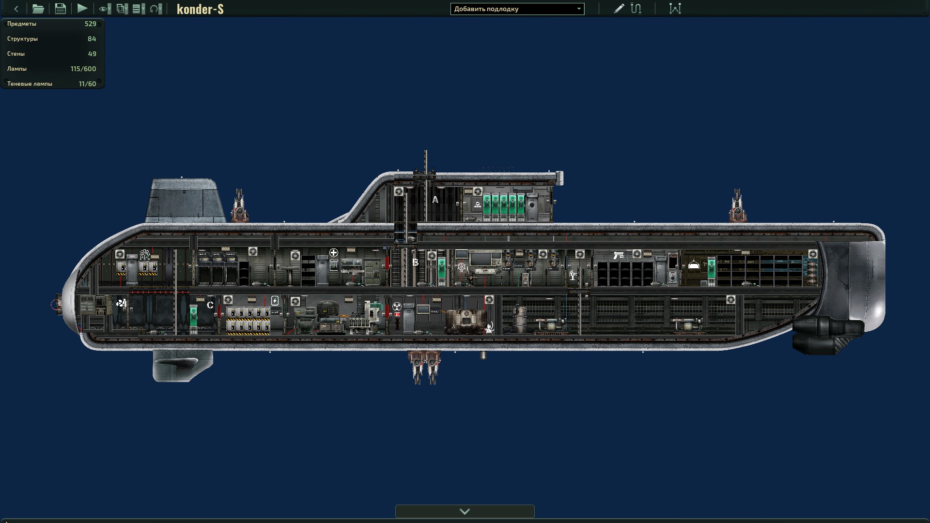930x523 pixels.
Task: Select the top-right deck turret
Action: pos(737,205)
